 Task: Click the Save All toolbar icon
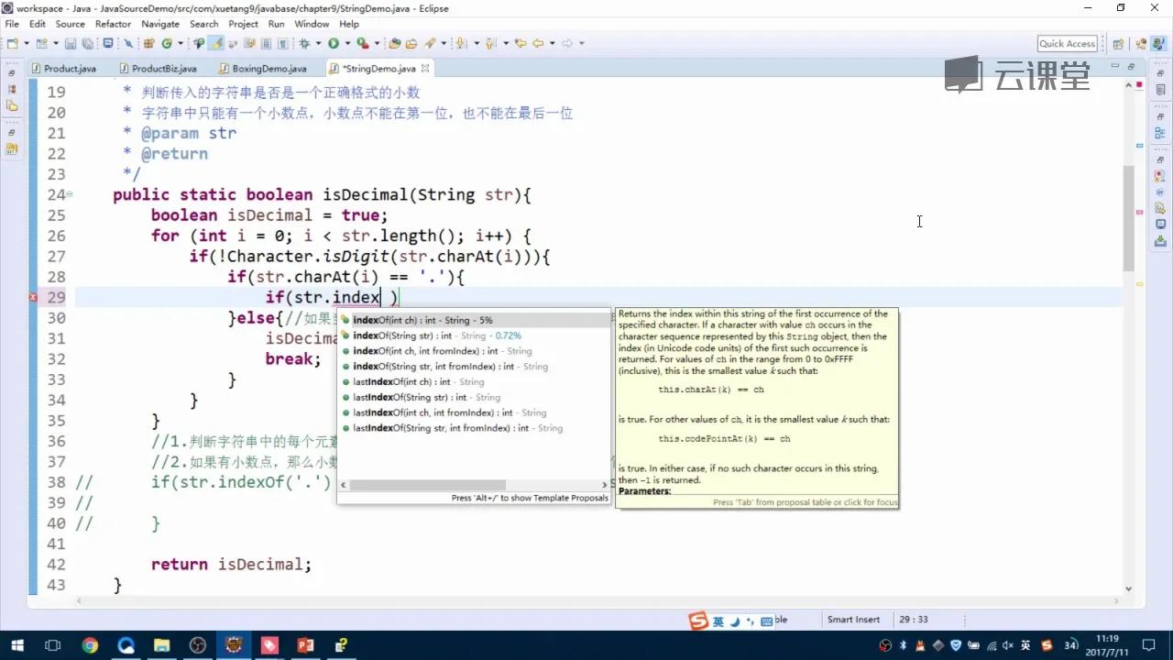pos(88,43)
